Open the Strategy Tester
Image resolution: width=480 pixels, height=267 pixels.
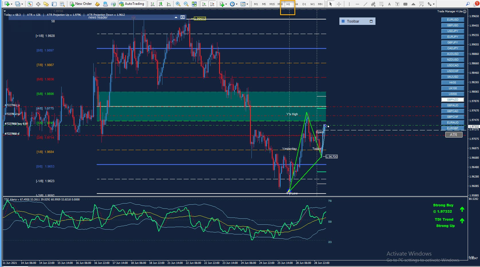point(62,4)
